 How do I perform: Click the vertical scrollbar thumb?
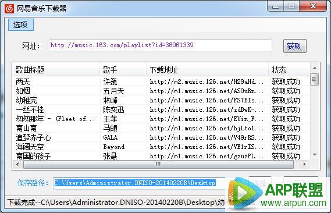(x=315, y=79)
